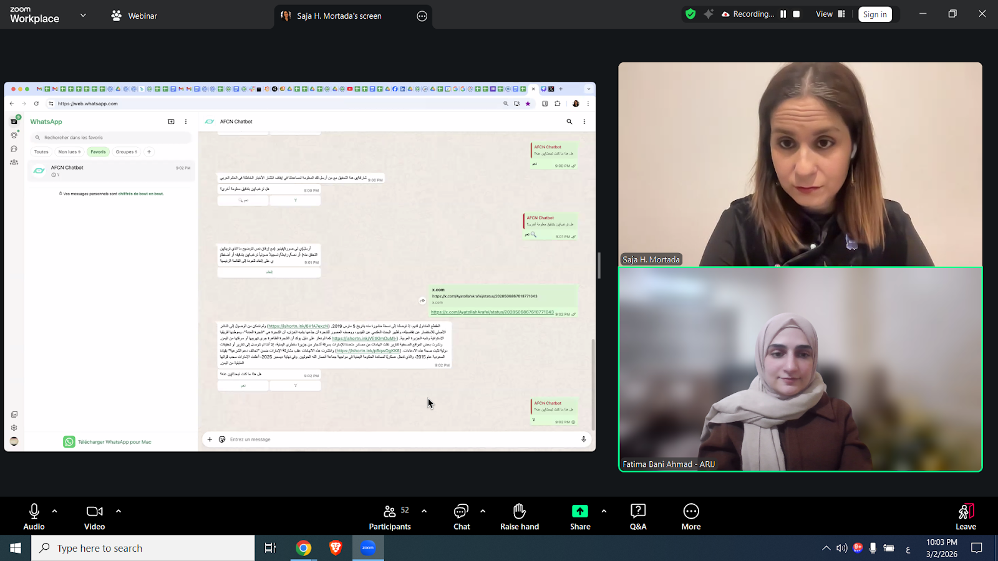Open WhatsApp settings gear icon
Screen dimensions: 998x561
pos(14,428)
